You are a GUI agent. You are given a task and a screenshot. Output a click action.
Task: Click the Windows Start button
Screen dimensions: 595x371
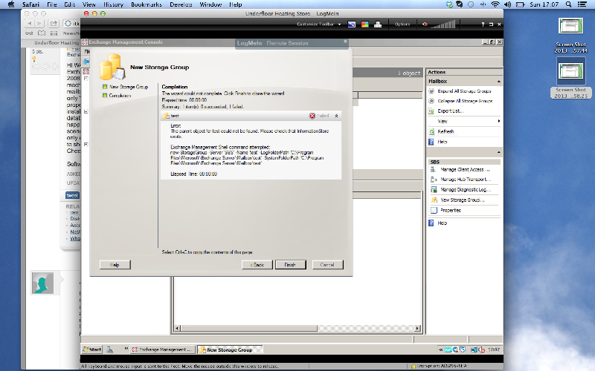coord(92,349)
